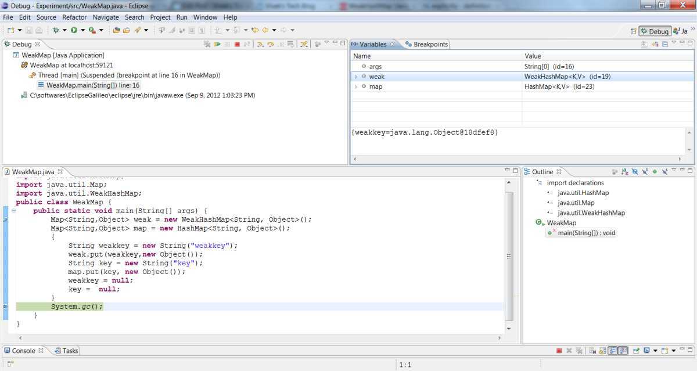Image resolution: width=697 pixels, height=371 pixels.
Task: Toggle the breakpoint marker beside the System.gc() line
Action: (5, 307)
